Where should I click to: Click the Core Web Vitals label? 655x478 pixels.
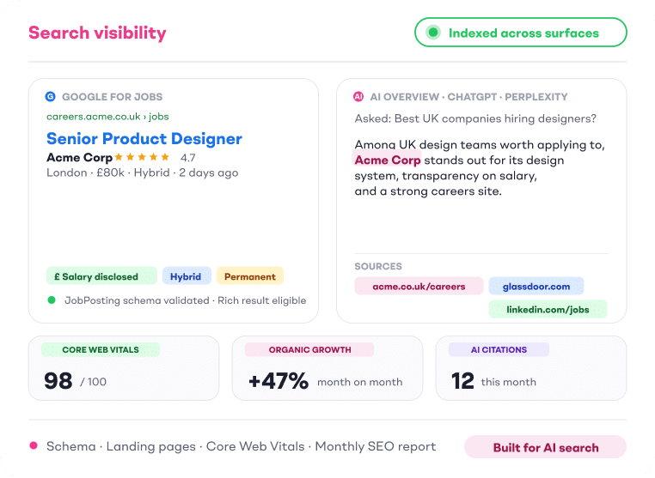101,349
